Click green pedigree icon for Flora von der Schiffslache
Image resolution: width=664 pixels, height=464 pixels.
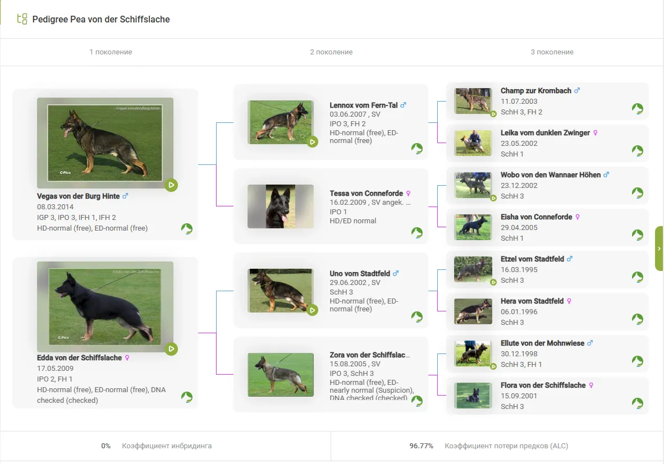pyautogui.click(x=637, y=403)
